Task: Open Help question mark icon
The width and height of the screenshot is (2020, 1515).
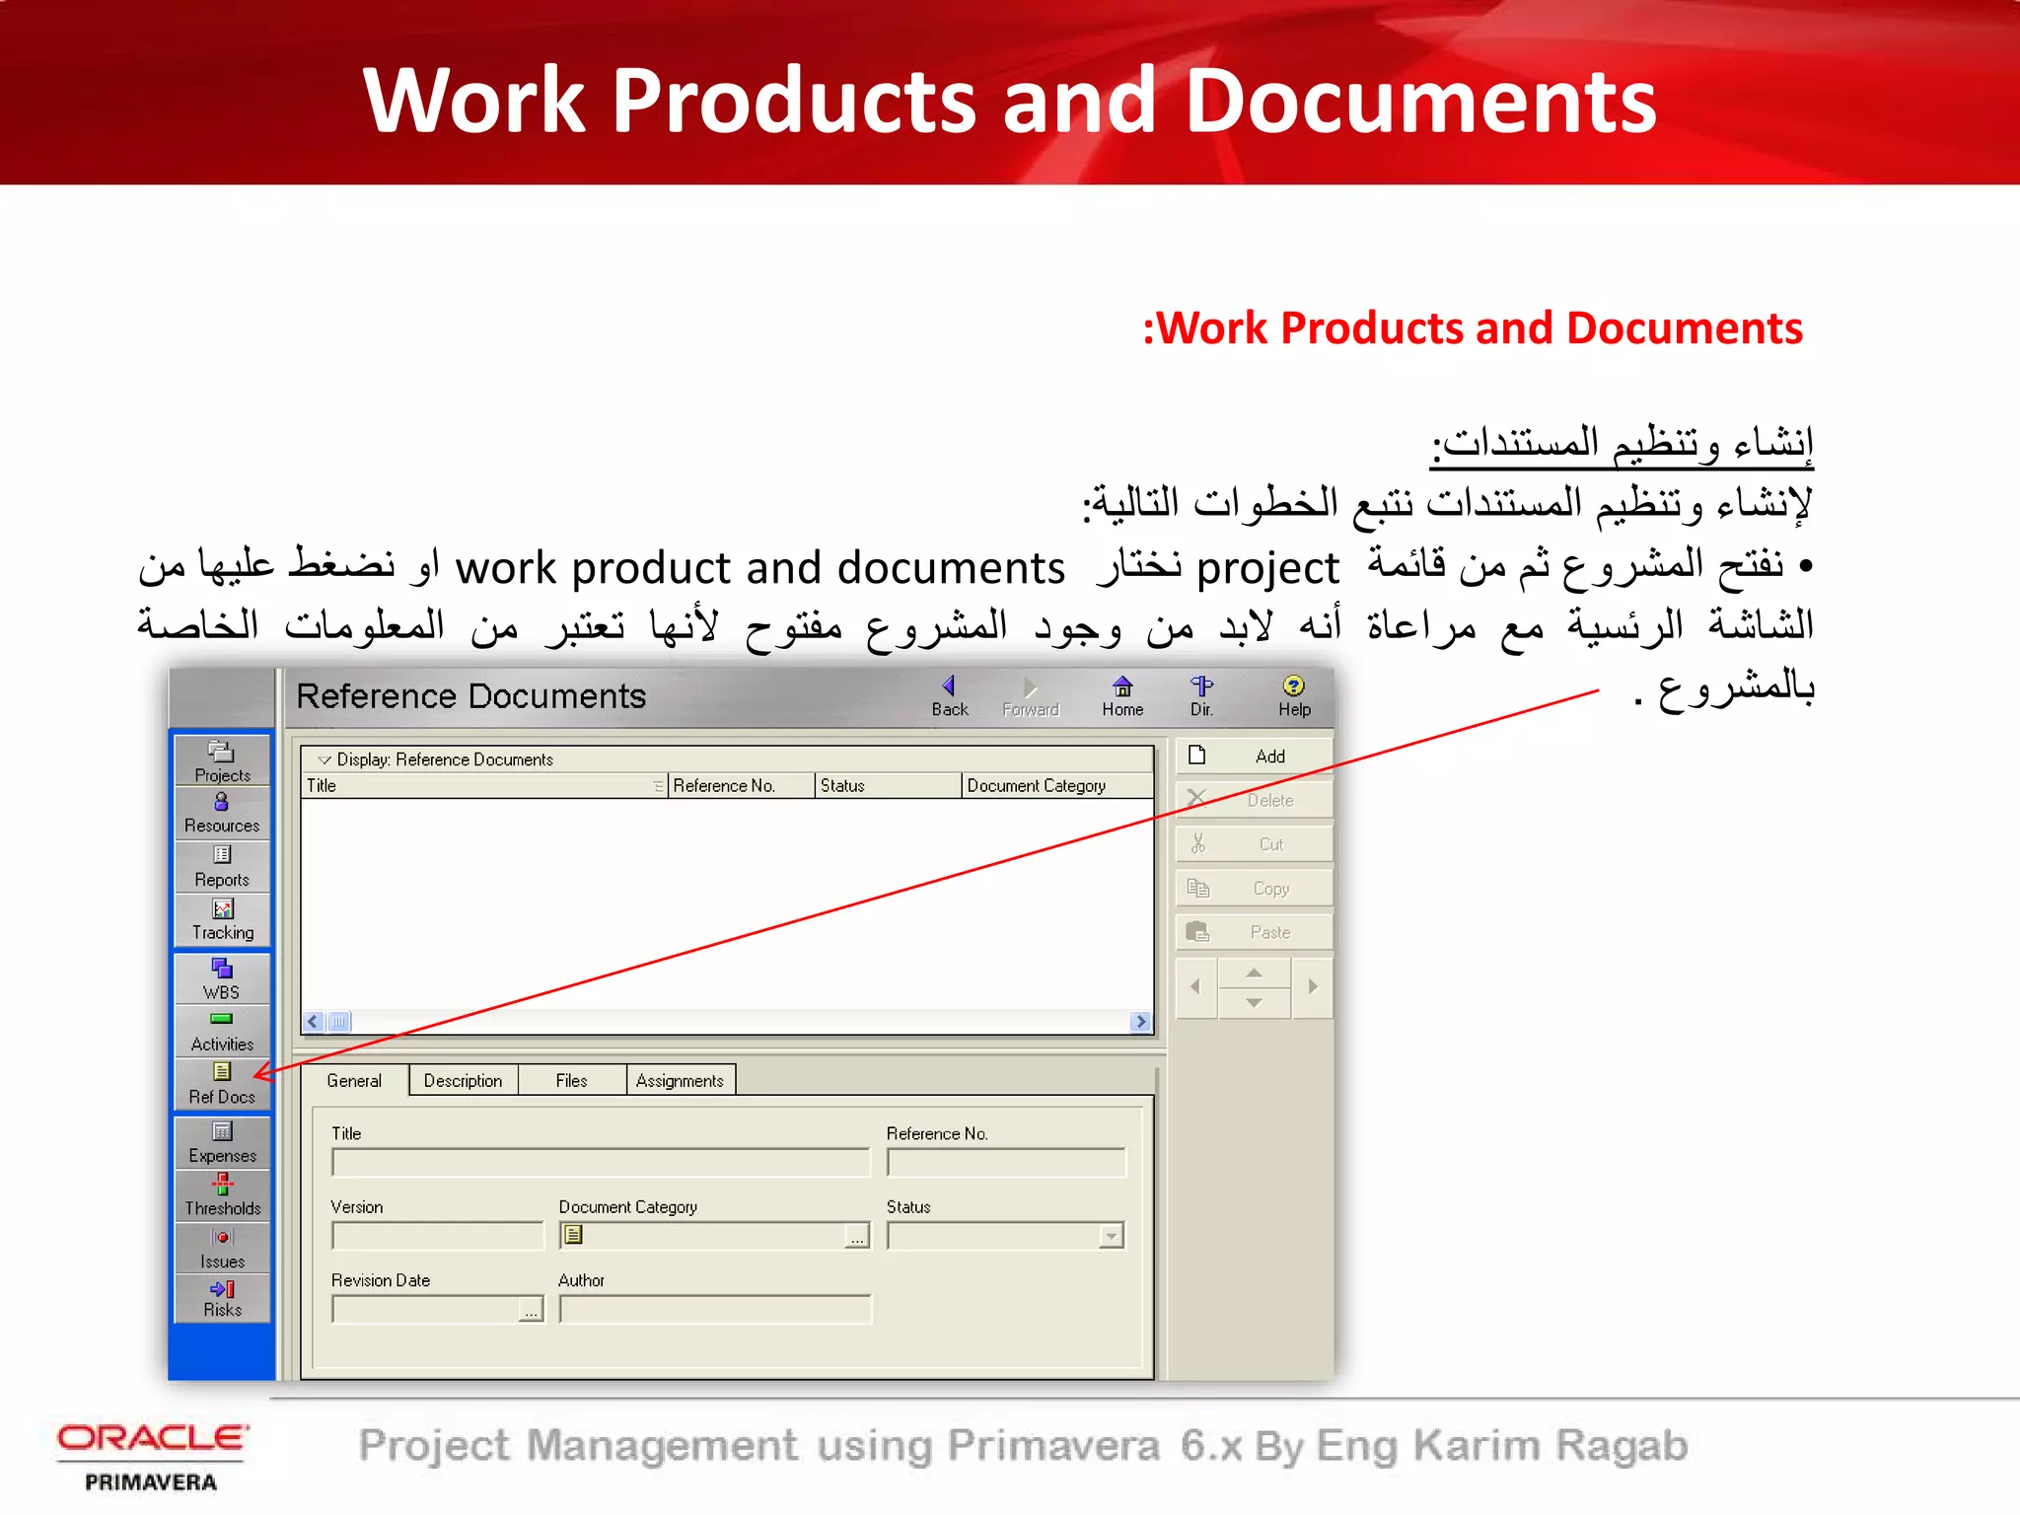Action: click(x=1294, y=696)
